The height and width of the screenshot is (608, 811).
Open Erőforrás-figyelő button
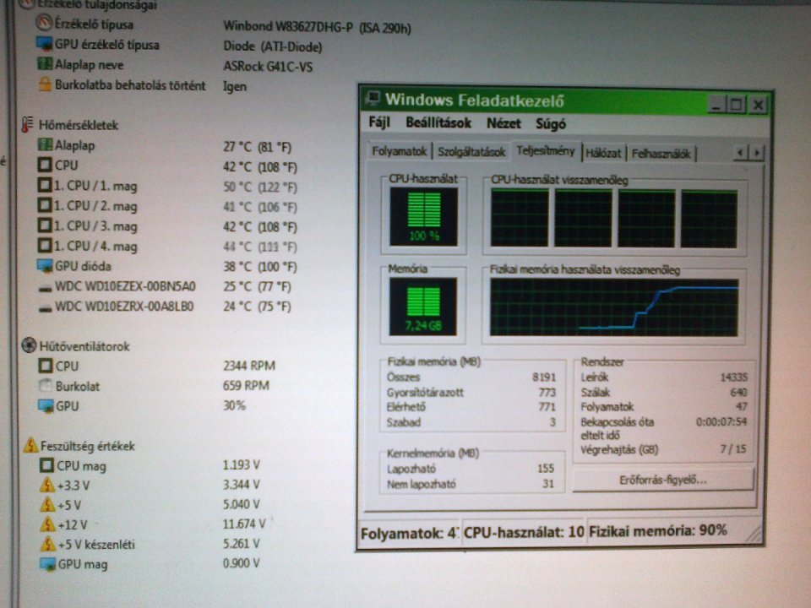[663, 480]
